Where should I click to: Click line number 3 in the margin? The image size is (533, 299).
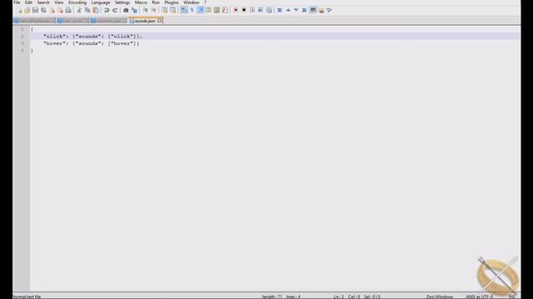click(22, 43)
